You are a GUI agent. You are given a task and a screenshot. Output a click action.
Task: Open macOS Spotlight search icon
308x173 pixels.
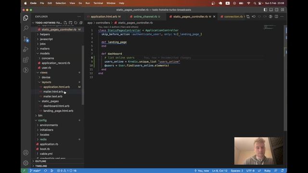[255, 3]
